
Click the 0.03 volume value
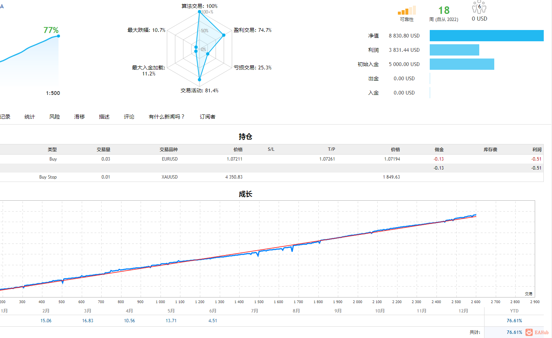point(106,159)
